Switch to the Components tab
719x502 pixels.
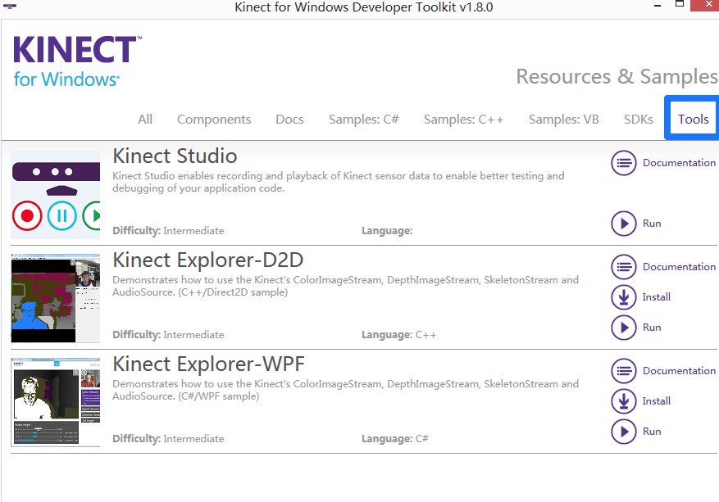[x=214, y=120]
